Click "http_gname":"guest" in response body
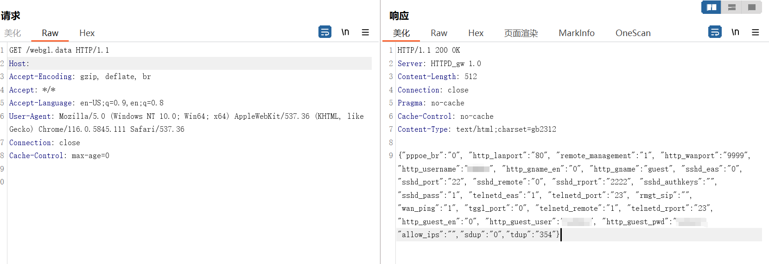The image size is (769, 264). pos(632,169)
